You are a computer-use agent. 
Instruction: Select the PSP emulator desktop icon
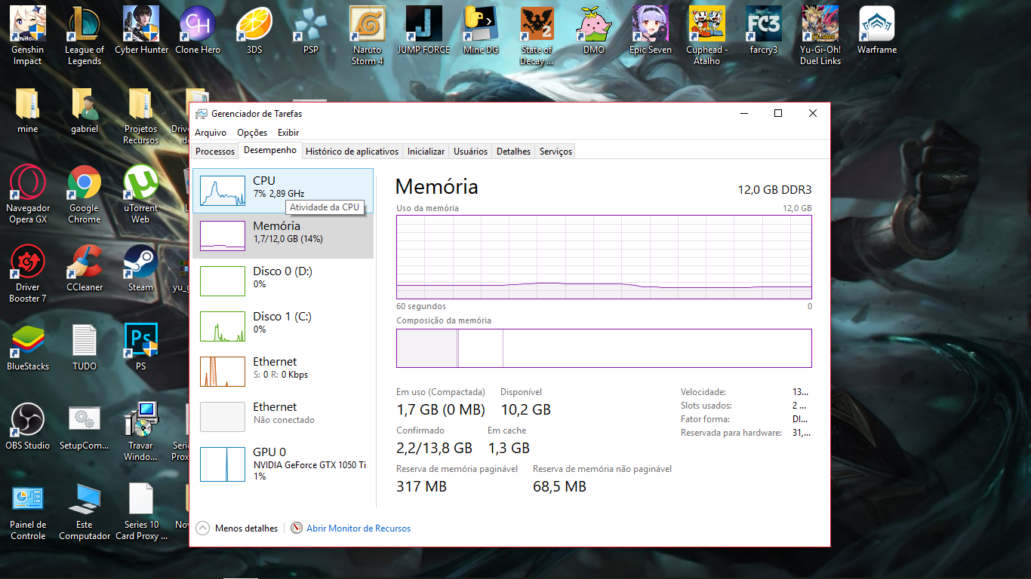pyautogui.click(x=311, y=30)
